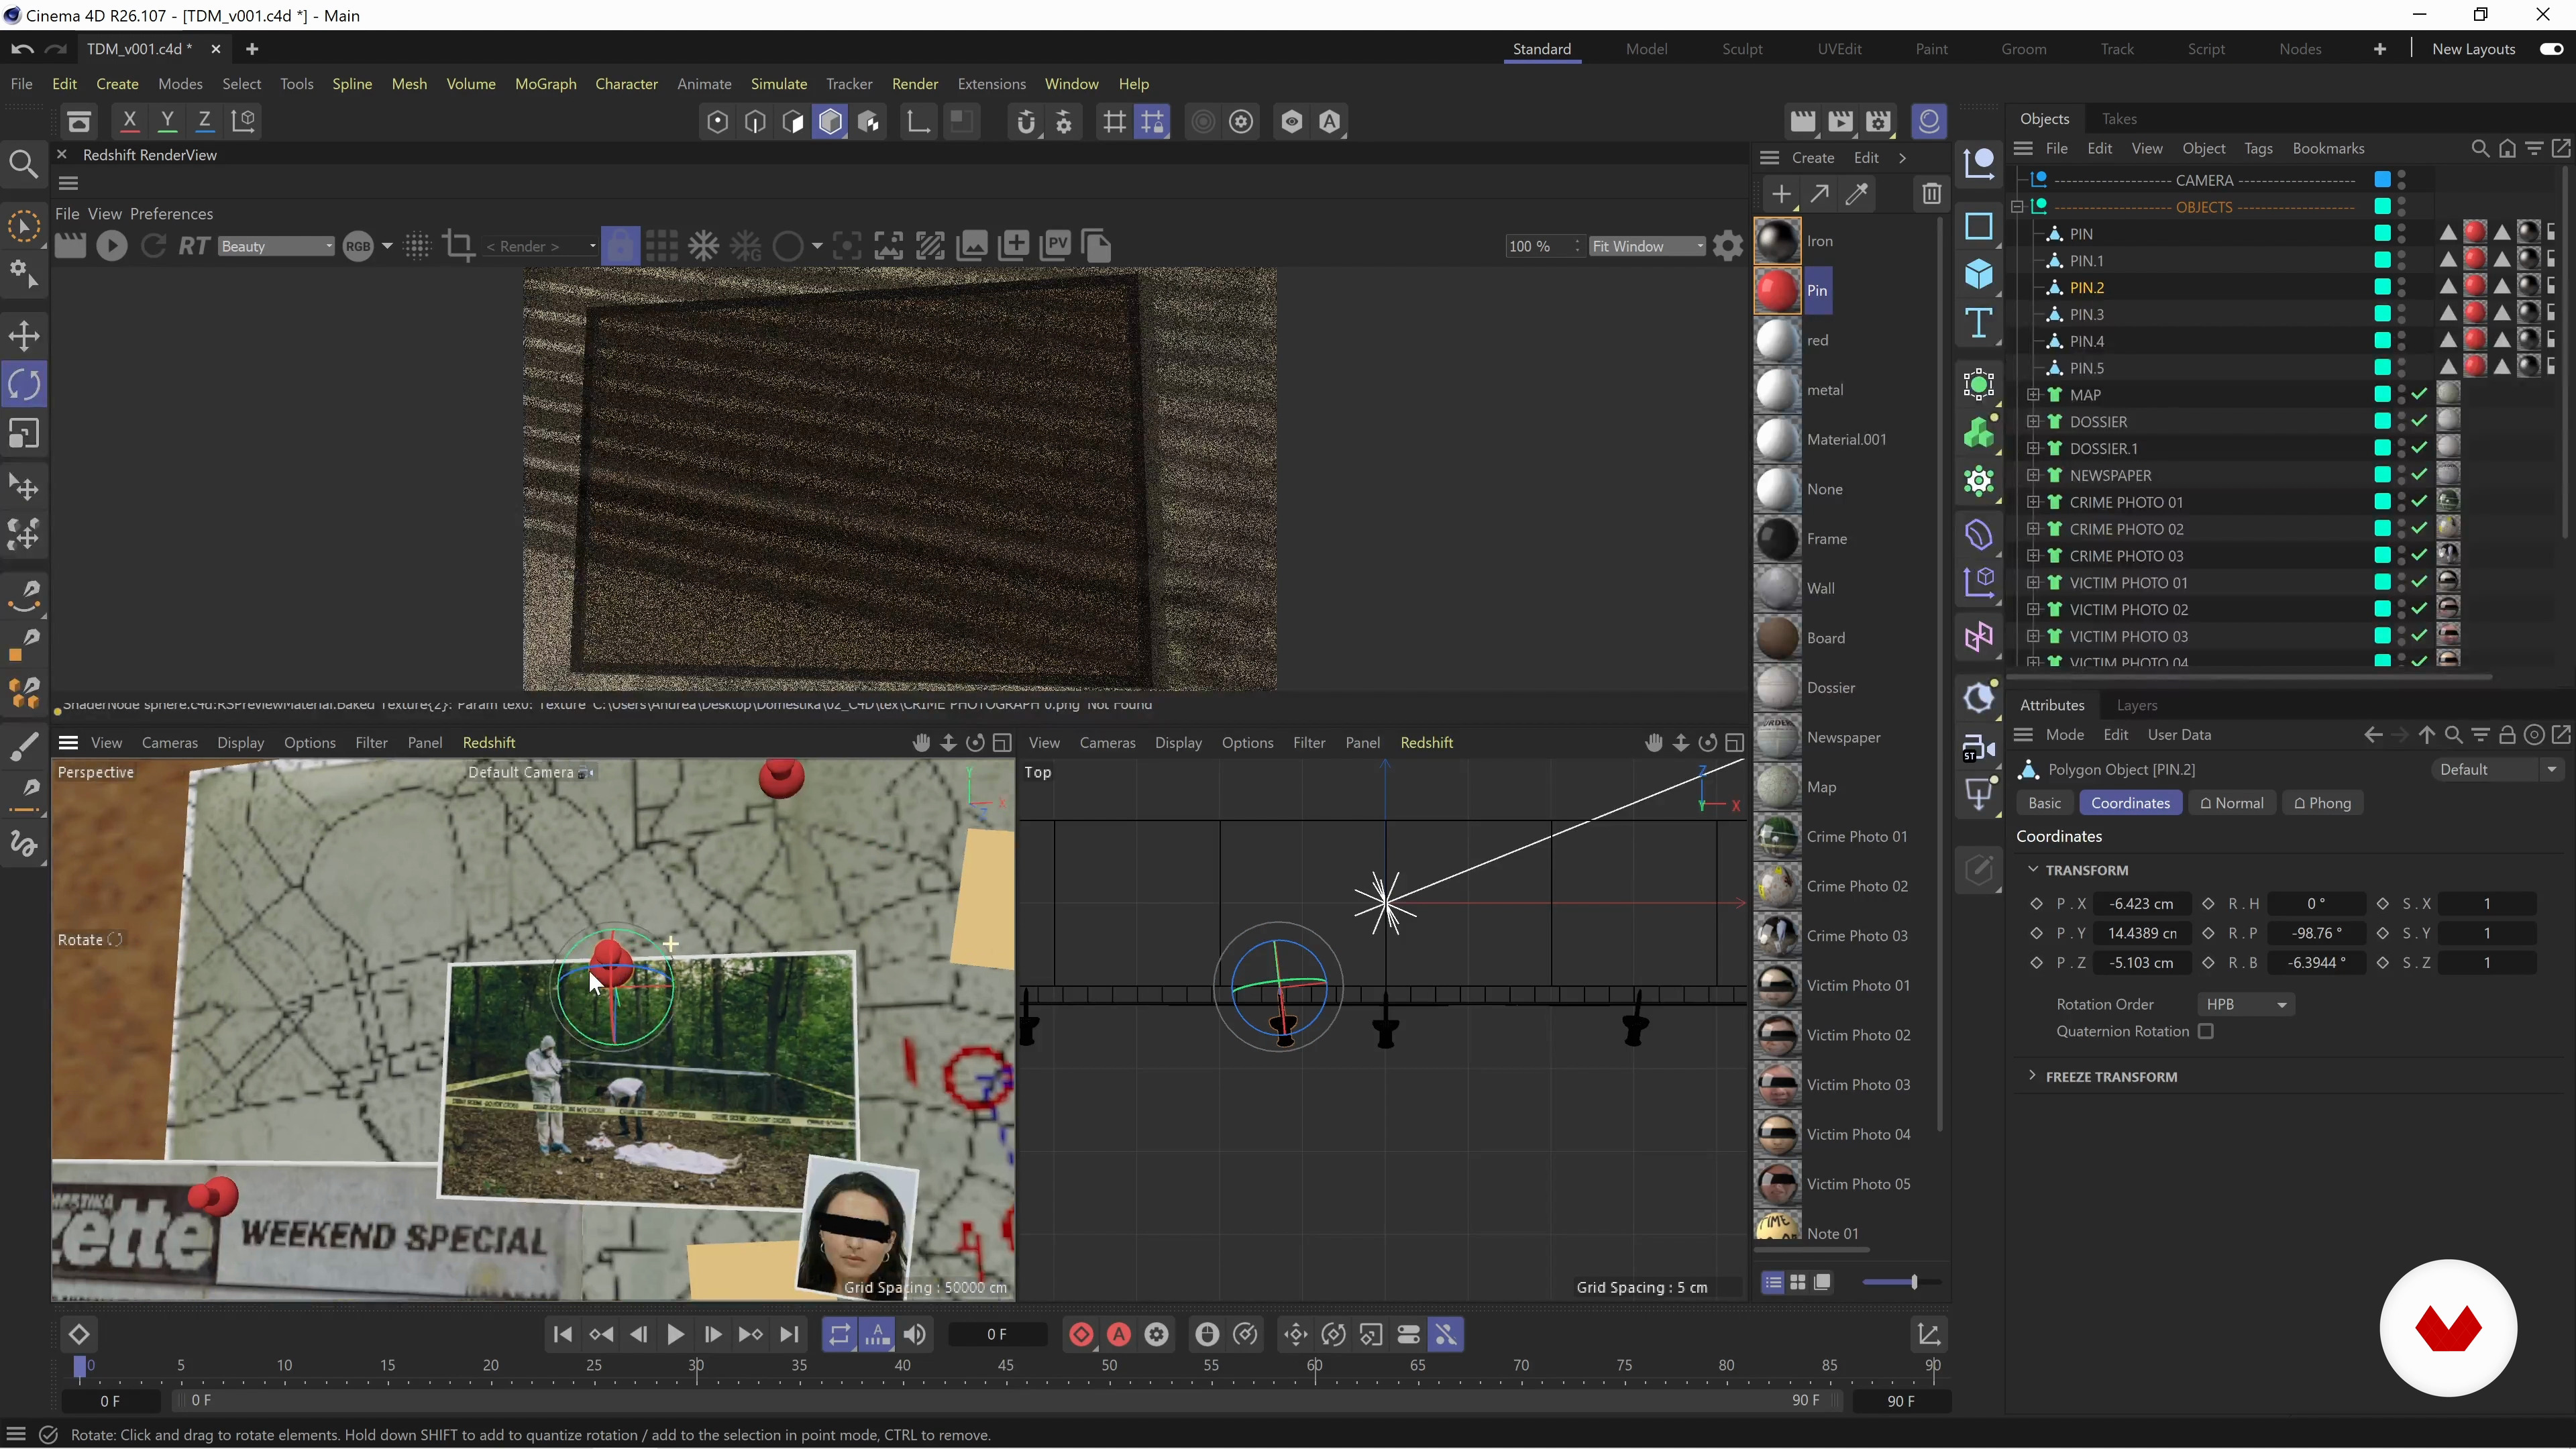Toggle Y axis lock
This screenshot has width=2576, height=1449.
(167, 121)
